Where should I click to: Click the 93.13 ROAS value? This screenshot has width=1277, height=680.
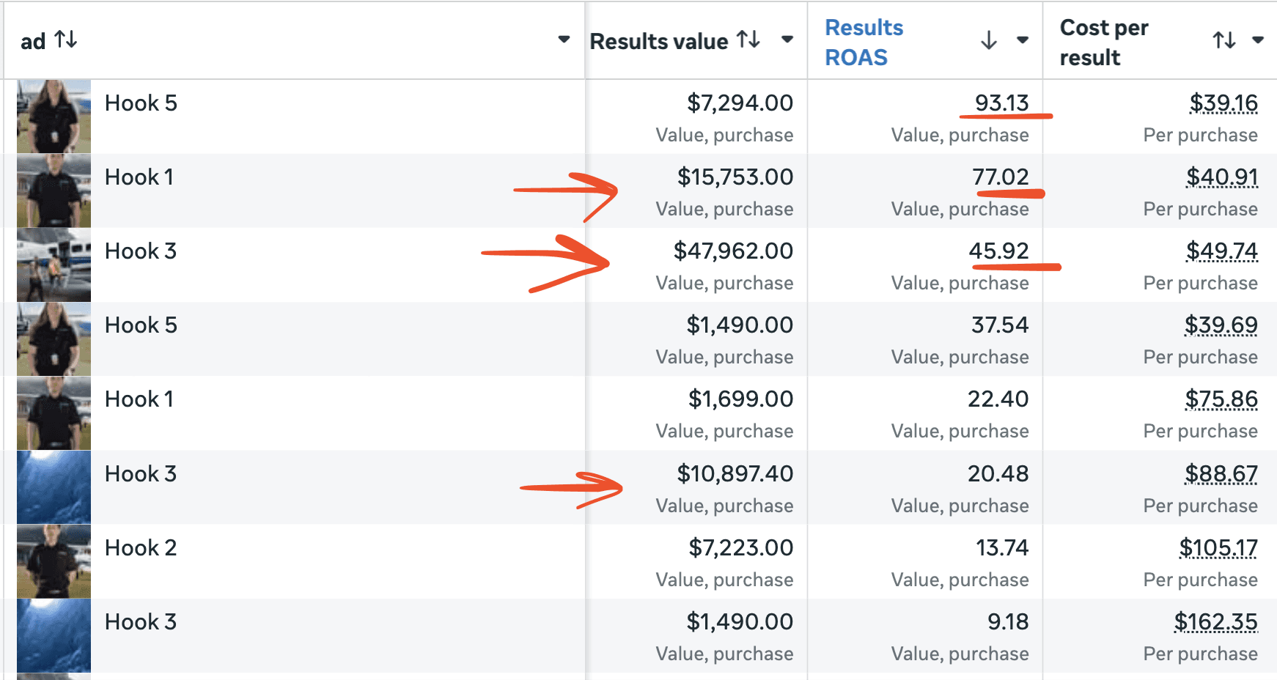(x=1001, y=103)
